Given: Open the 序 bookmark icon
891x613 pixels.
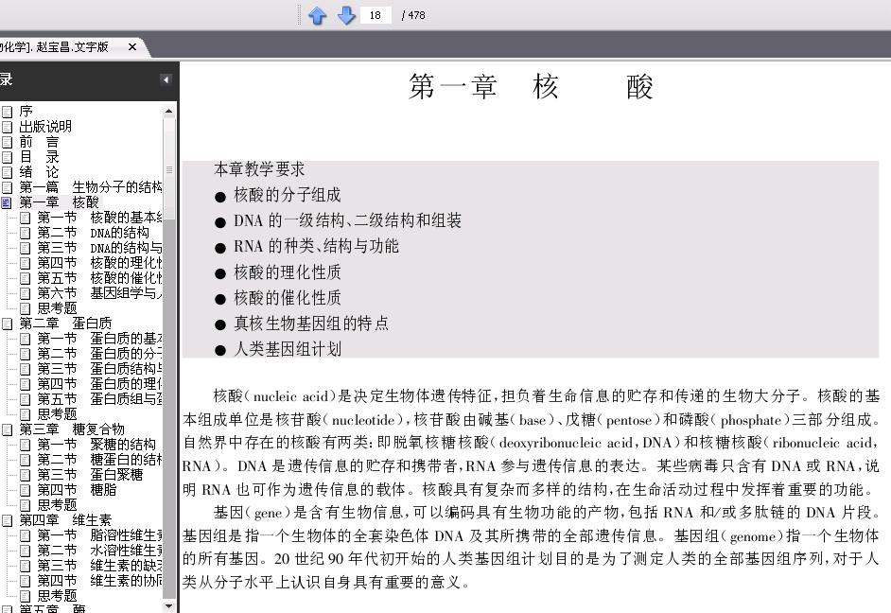Looking at the screenshot, I should coord(7,112).
